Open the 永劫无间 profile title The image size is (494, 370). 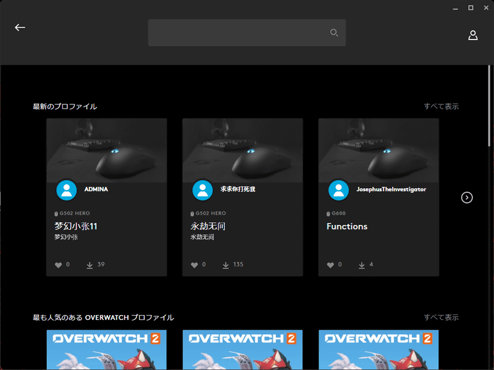[208, 226]
